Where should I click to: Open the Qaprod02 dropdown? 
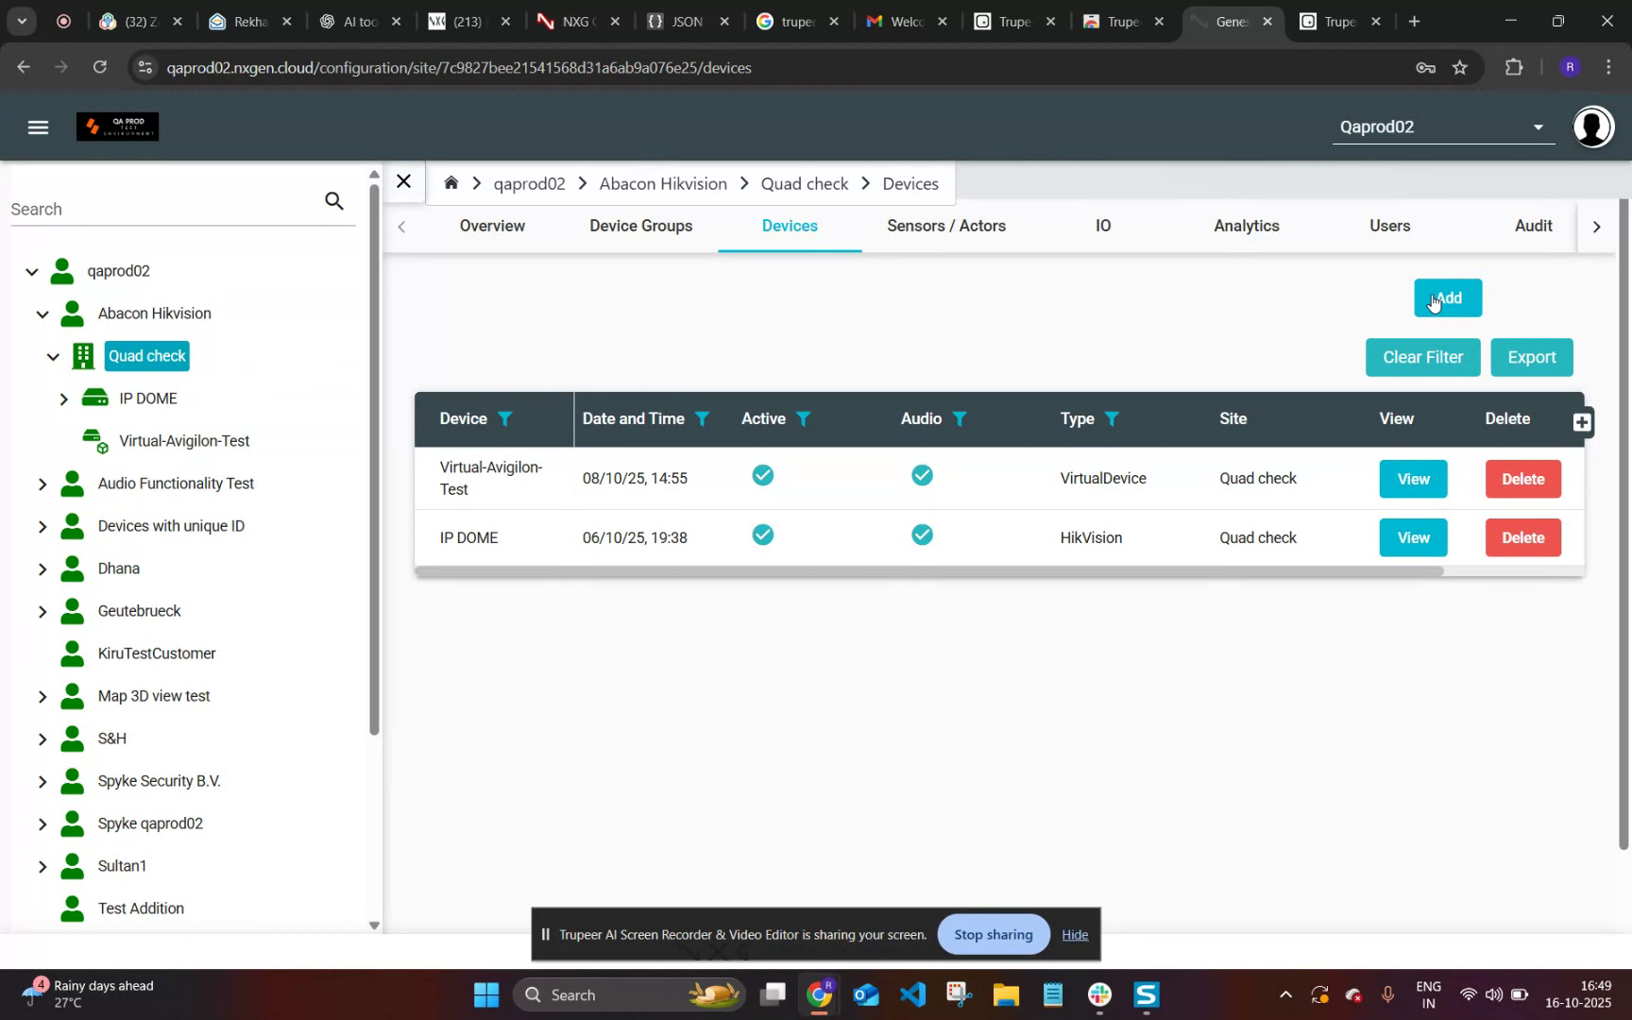1538,126
